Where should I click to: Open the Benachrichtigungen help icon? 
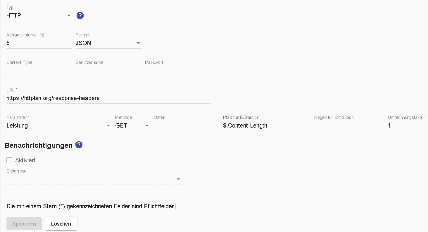point(79,145)
